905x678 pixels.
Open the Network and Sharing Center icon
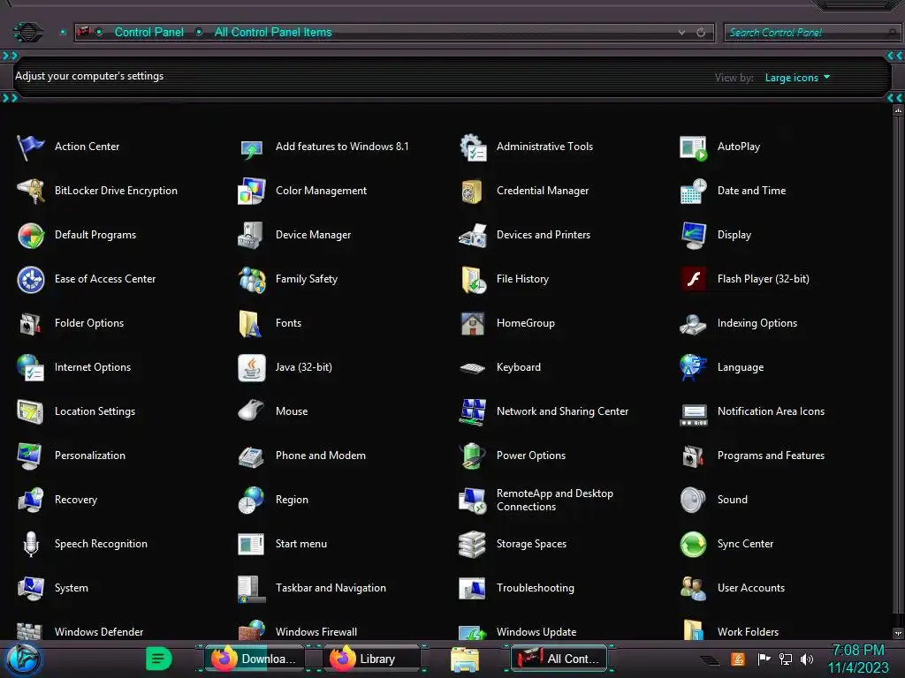pos(473,411)
